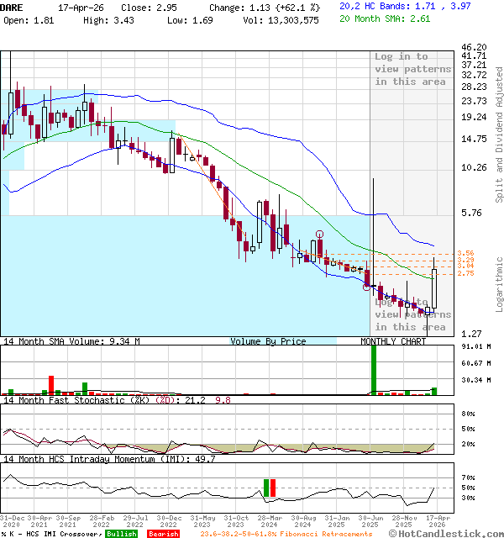Click the green bar in the Intraday Momentum panel
The width and height of the screenshot is (504, 538).
point(266,488)
